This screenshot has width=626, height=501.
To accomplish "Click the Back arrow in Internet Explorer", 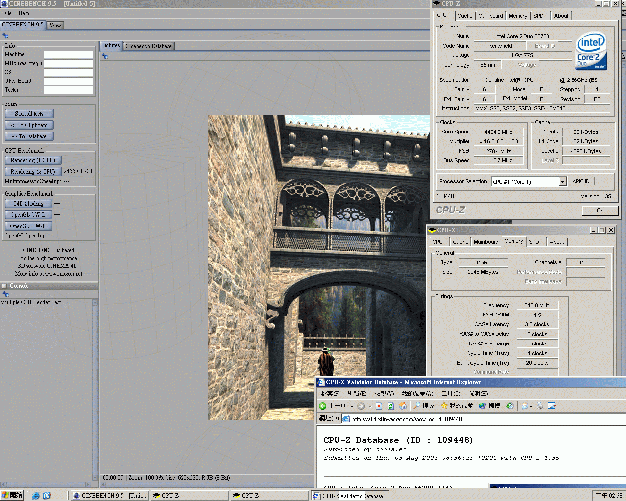I will (323, 406).
